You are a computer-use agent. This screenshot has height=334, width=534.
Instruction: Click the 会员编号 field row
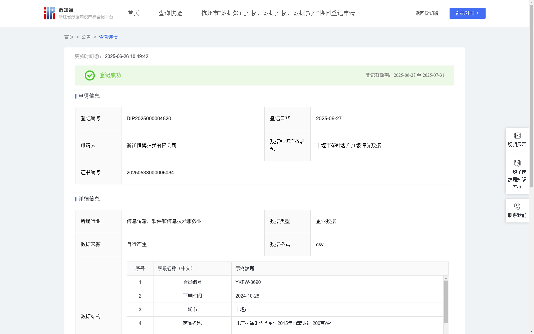point(285,282)
